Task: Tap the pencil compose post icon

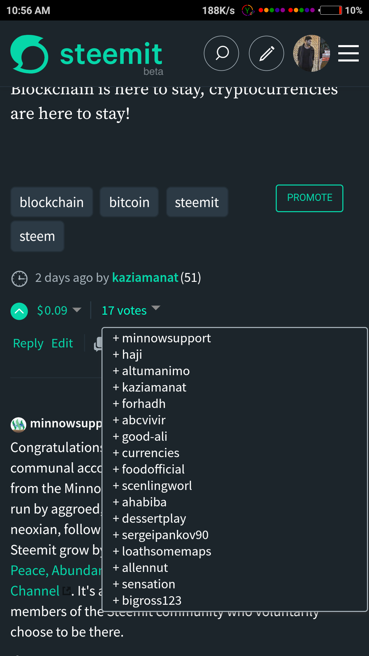Action: [266, 53]
